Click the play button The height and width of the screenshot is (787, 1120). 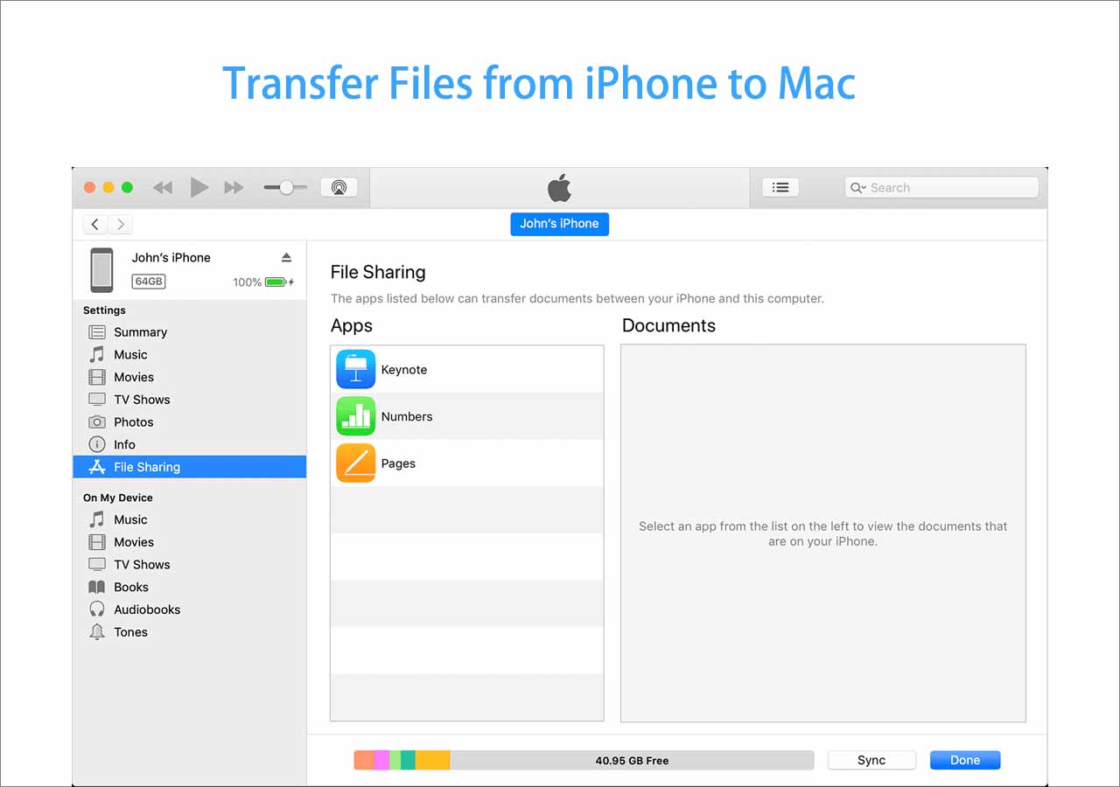click(x=199, y=187)
